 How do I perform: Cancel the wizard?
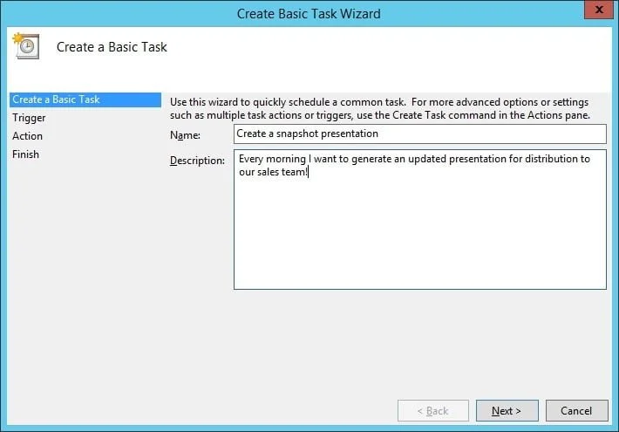(576, 410)
